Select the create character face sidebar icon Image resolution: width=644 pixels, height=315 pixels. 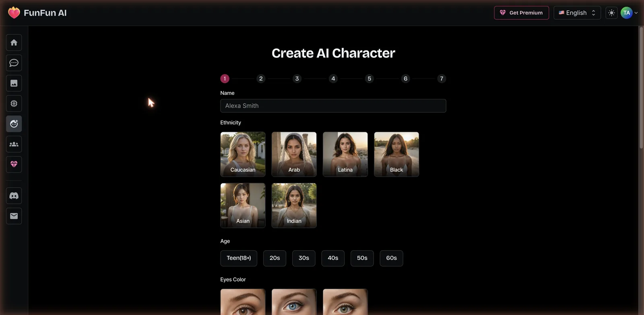(14, 124)
